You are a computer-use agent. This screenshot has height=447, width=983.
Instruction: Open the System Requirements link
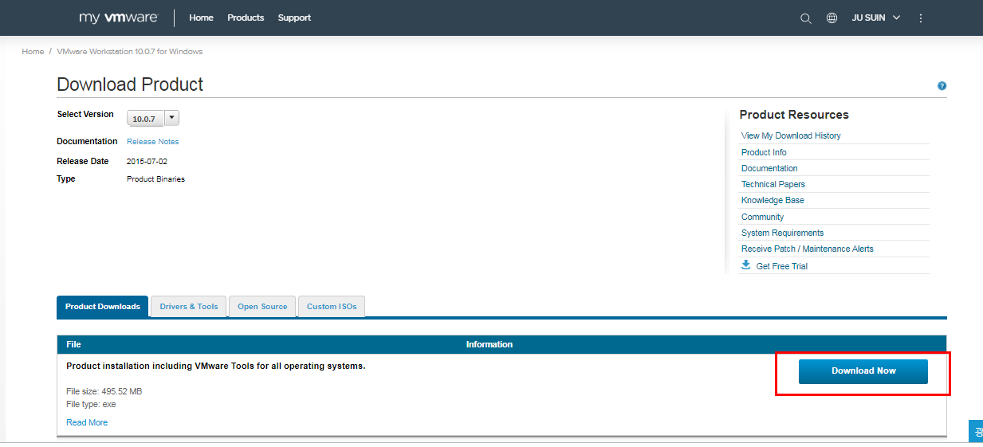pyautogui.click(x=782, y=233)
